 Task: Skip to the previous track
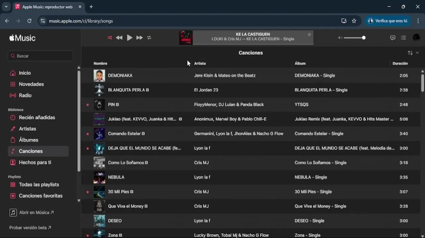tap(119, 38)
